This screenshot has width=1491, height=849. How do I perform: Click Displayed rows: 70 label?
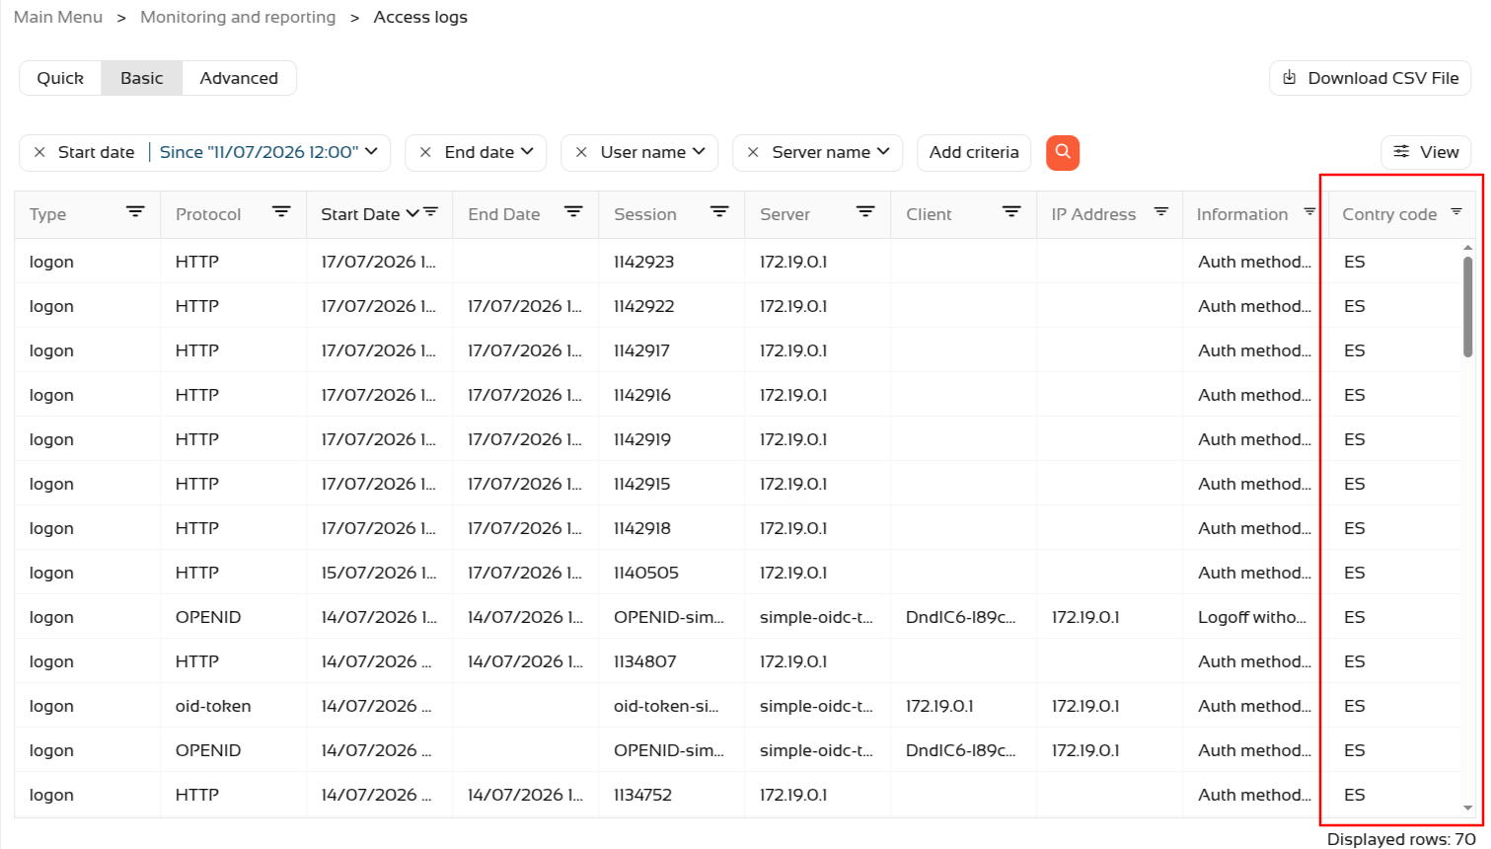1401,839
